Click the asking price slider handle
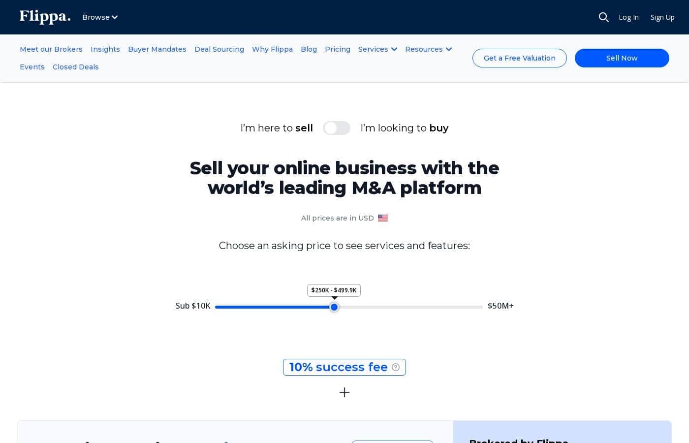Viewport: 689px width, 443px height. point(334,307)
